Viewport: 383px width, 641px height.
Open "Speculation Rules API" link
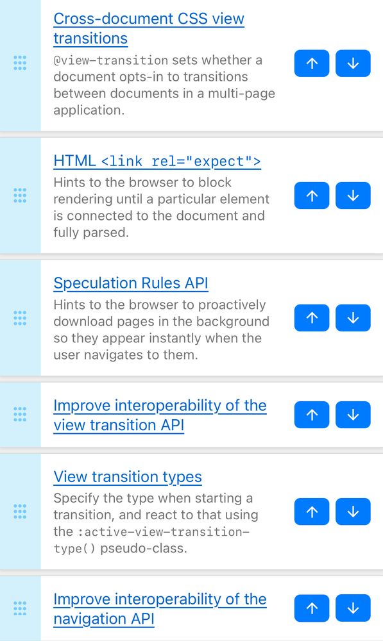coord(131,283)
